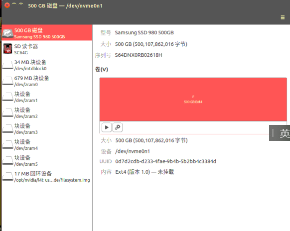Select the /dev/mtdblock0 device entry
Image resolution: width=290 pixels, height=231 pixels.
(x=47, y=65)
